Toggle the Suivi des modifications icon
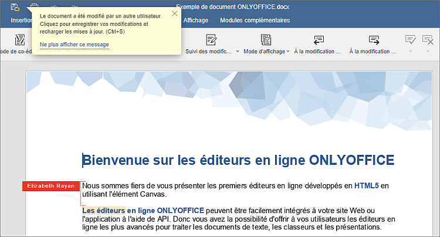This screenshot has width=440, height=237. pos(211,40)
